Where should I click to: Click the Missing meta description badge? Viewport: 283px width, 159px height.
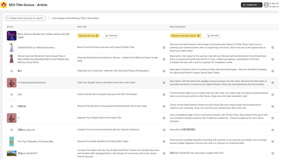[x=185, y=36]
